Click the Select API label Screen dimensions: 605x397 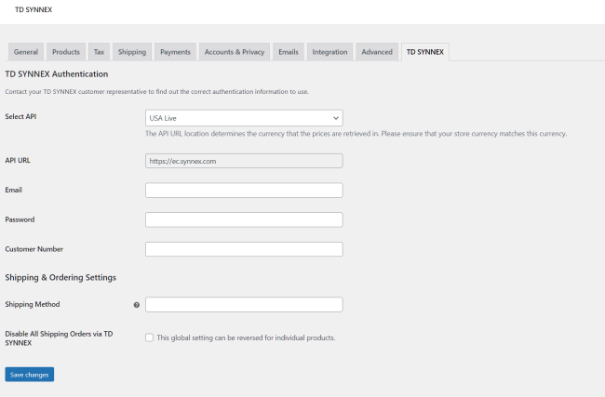pyautogui.click(x=20, y=116)
